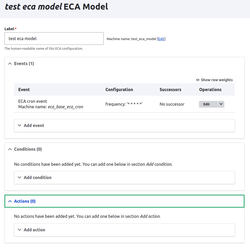This screenshot has height=248, width=250.
Task: Expand the Add event section
Action: pos(34,125)
